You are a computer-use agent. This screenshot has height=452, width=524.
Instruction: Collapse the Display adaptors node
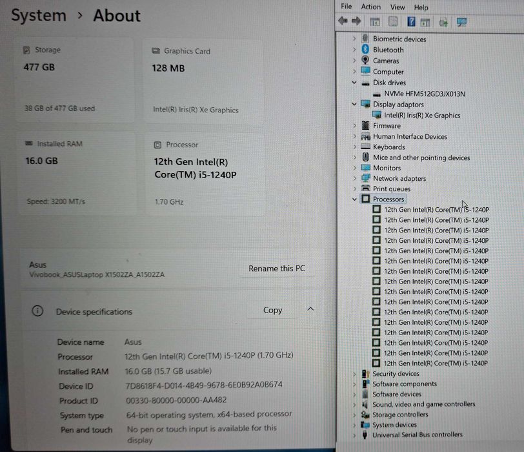coord(354,104)
